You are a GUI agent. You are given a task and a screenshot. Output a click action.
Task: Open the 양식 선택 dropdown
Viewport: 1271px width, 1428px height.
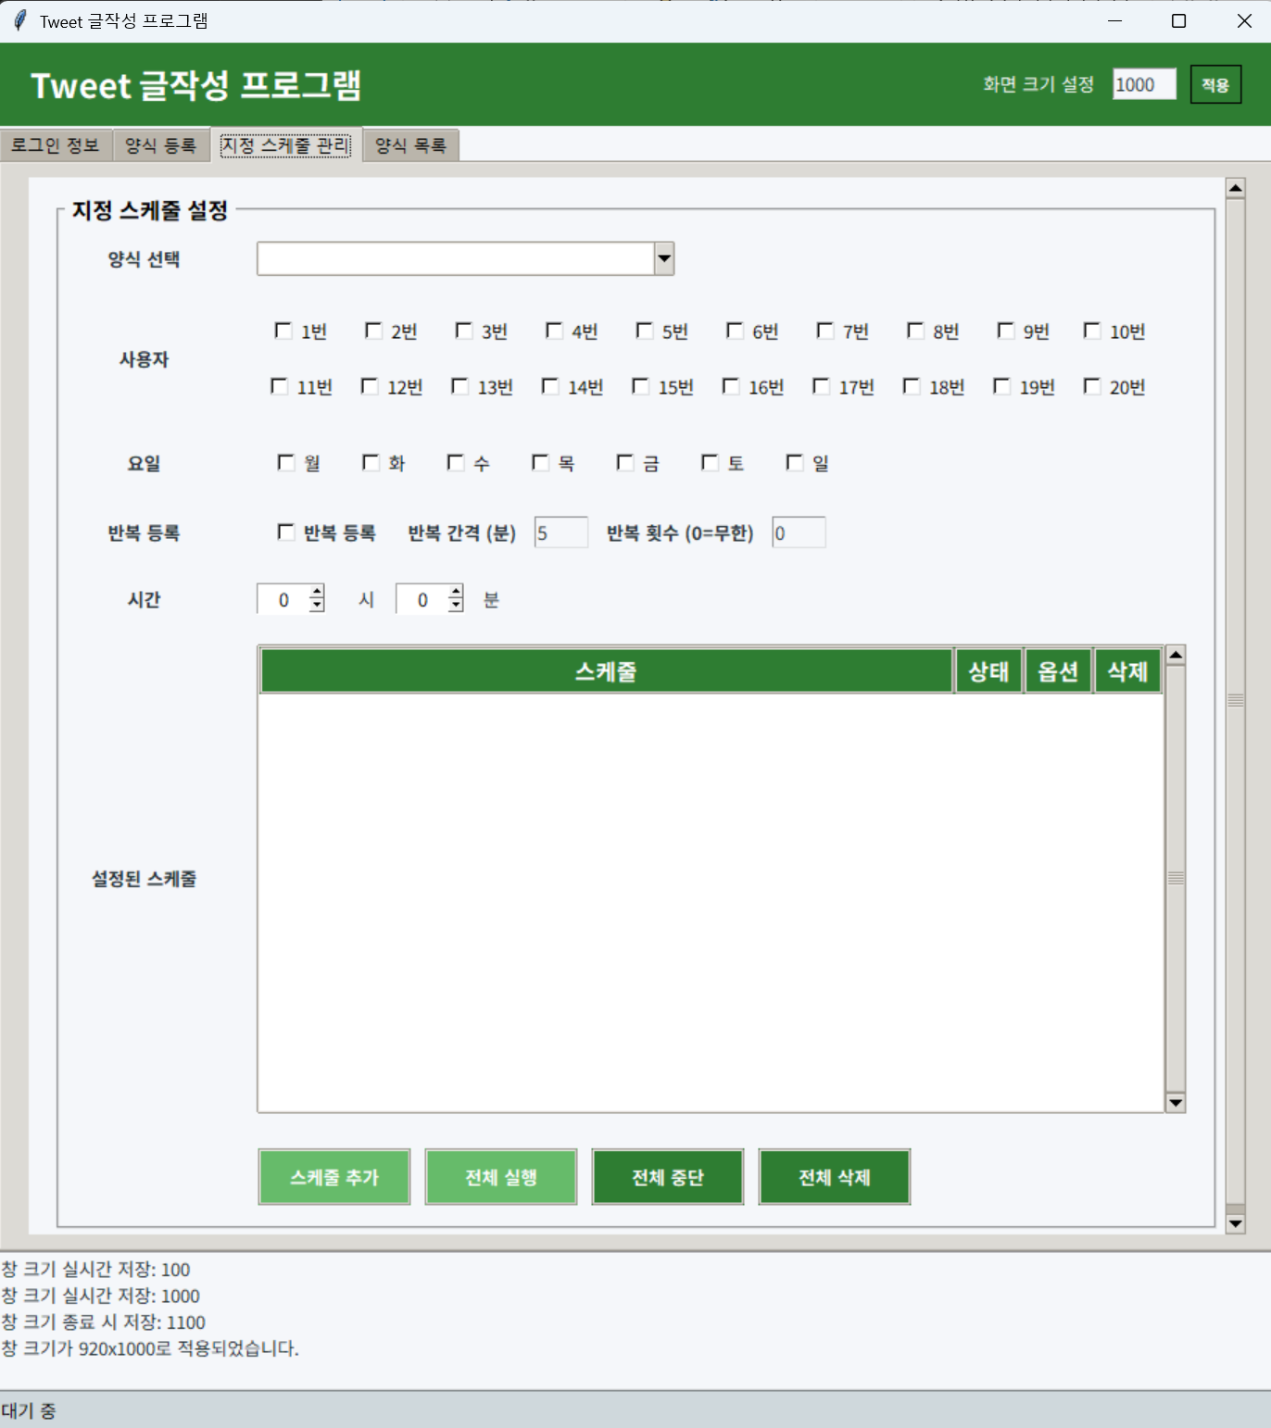[x=663, y=258]
